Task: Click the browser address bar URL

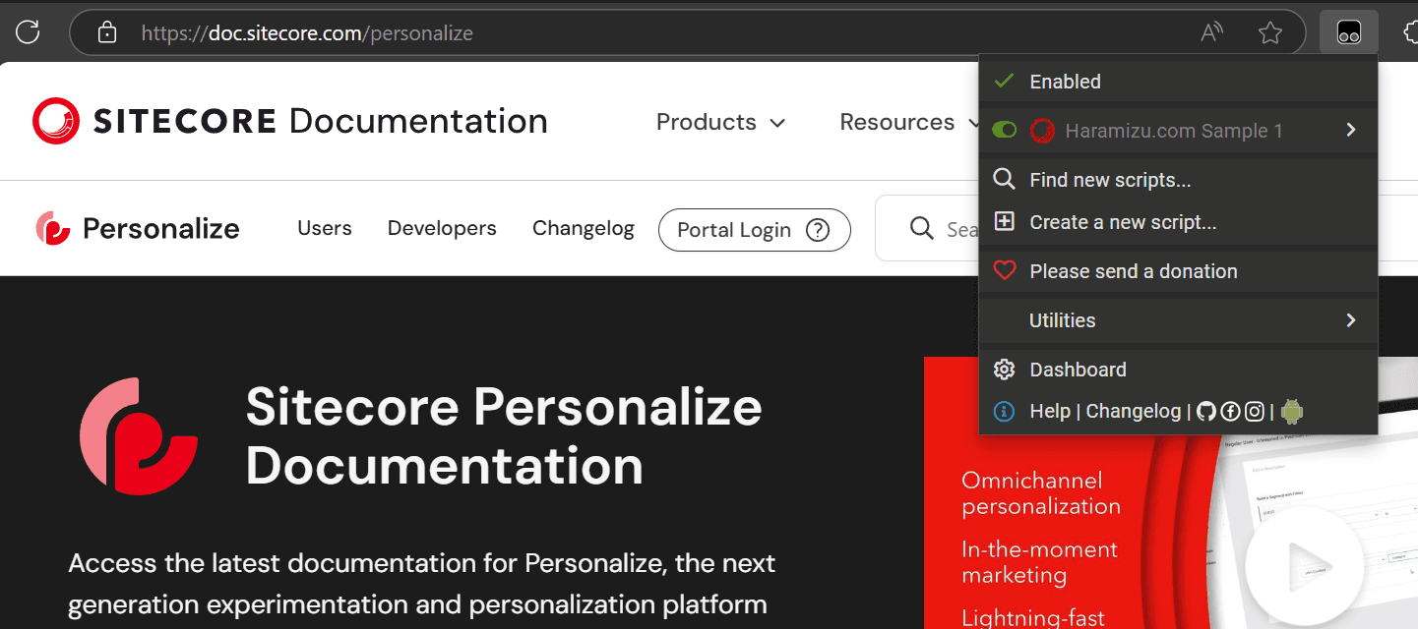Action: [x=307, y=33]
